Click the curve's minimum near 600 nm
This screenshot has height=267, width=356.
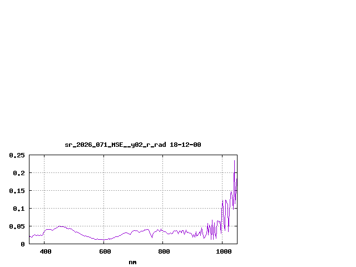103,240
